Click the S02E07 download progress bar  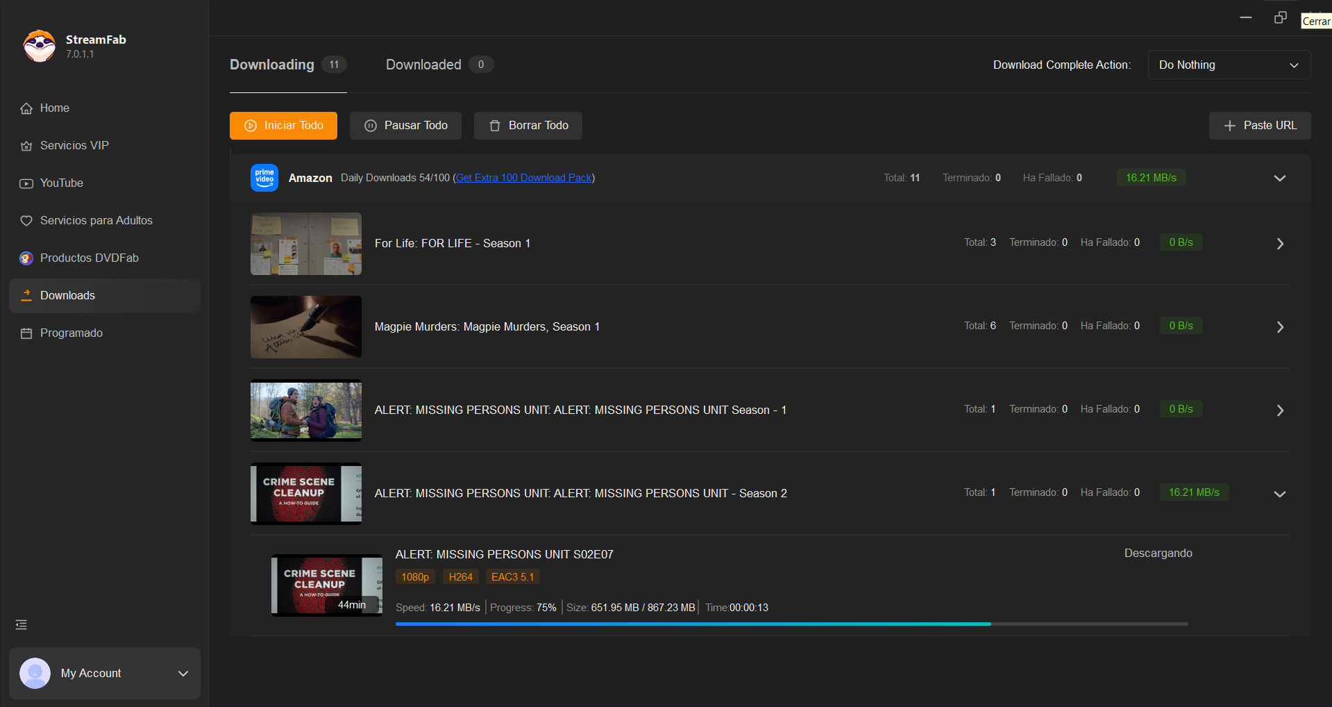[x=791, y=624]
